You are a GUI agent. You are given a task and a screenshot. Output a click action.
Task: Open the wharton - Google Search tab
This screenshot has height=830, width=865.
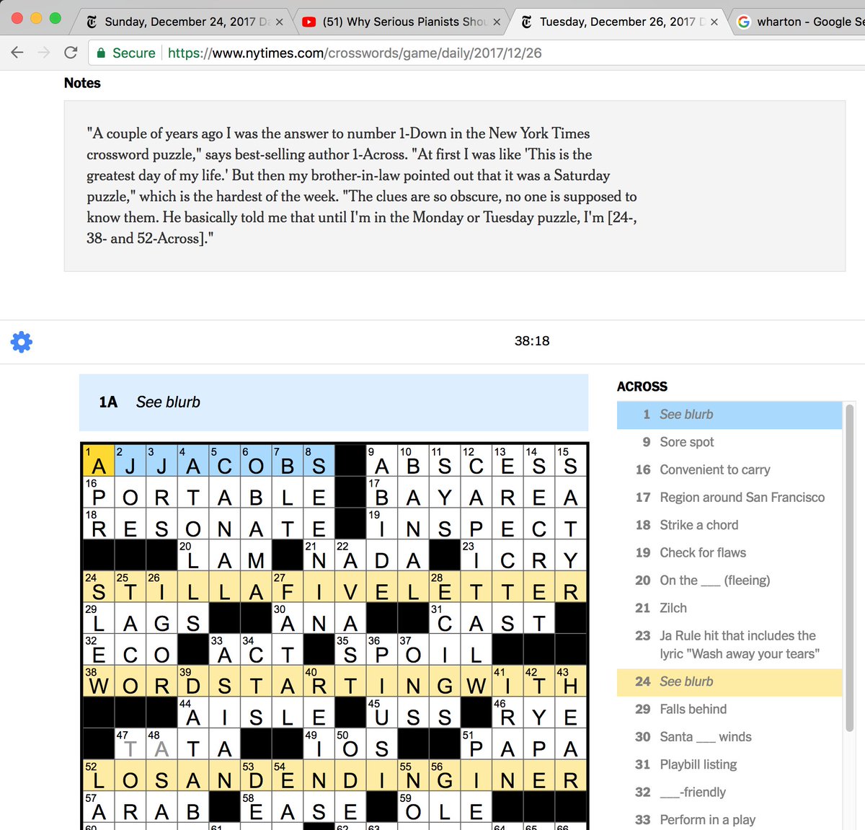click(x=800, y=22)
